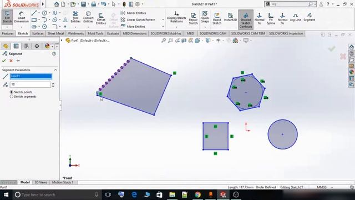The image size is (355, 200).
Task: Click the Repair Sketch tool
Action: pyautogui.click(x=193, y=18)
